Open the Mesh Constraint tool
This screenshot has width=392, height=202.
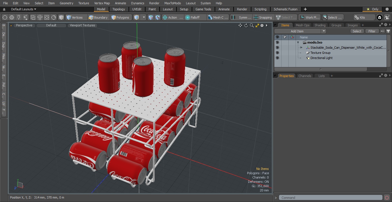click(x=218, y=17)
